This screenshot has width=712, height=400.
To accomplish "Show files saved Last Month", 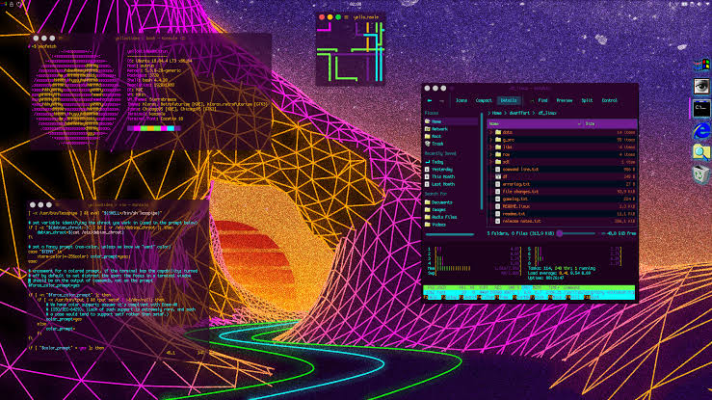I will pyautogui.click(x=439, y=184).
